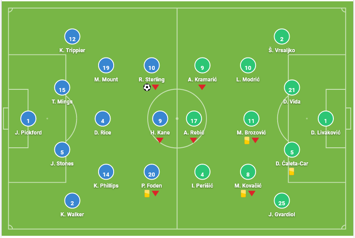Click Š. Vrsaljko's number 2 circle
Viewport: 355px width, 238px height.
(x=282, y=36)
